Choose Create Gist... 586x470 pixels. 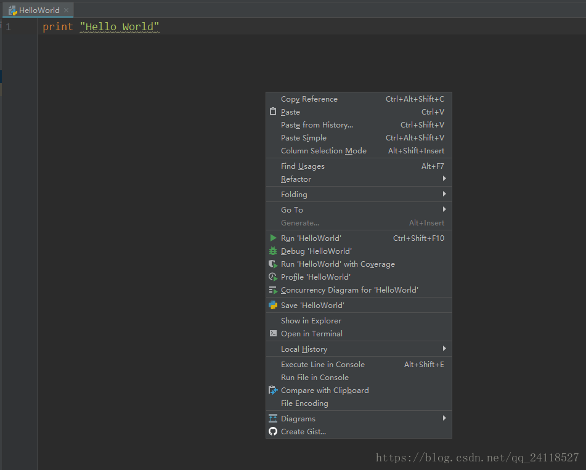click(359, 432)
